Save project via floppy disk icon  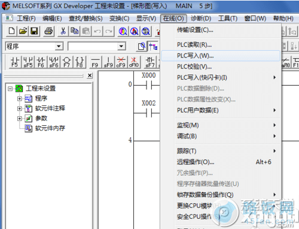(34, 31)
